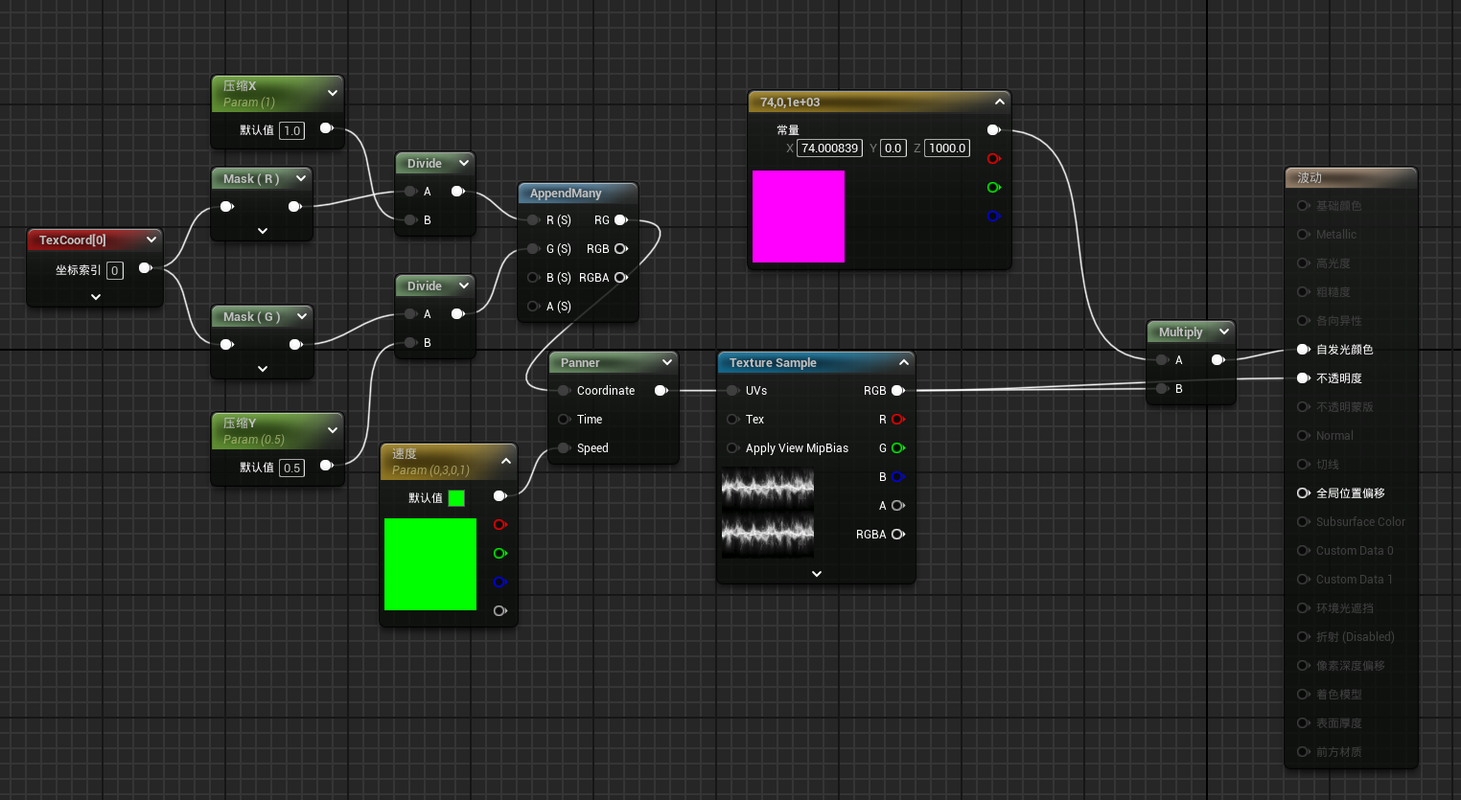The height and width of the screenshot is (800, 1461).
Task: Click the Normal material input pin
Action: (x=1304, y=436)
